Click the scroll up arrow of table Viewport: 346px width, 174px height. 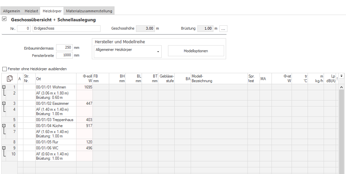point(341,87)
